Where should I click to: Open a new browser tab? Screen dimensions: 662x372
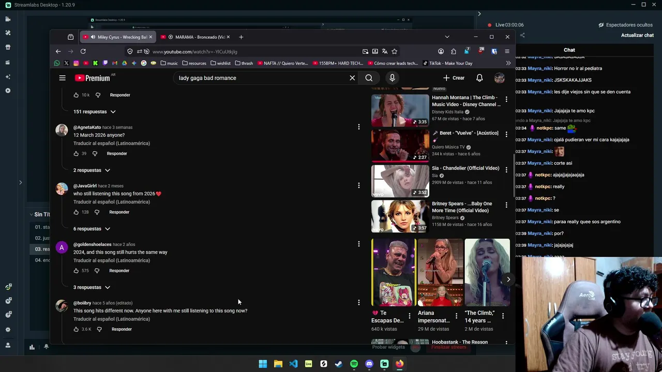pos(241,37)
